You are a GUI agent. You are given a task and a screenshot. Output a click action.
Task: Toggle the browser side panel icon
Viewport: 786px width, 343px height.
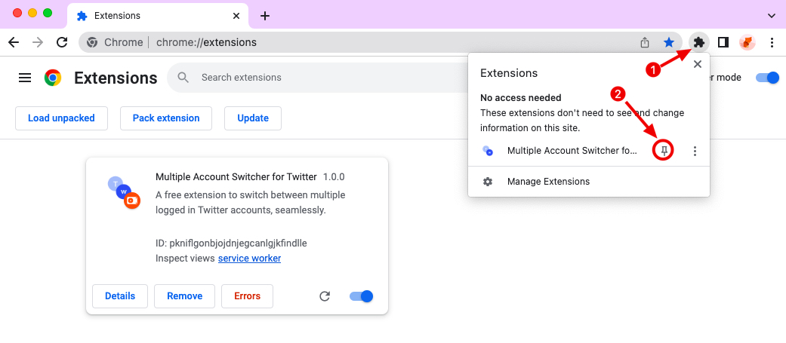tap(723, 42)
